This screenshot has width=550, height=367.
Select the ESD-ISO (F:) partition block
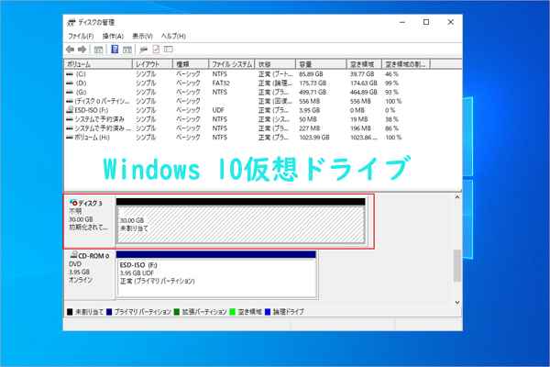pos(216,273)
